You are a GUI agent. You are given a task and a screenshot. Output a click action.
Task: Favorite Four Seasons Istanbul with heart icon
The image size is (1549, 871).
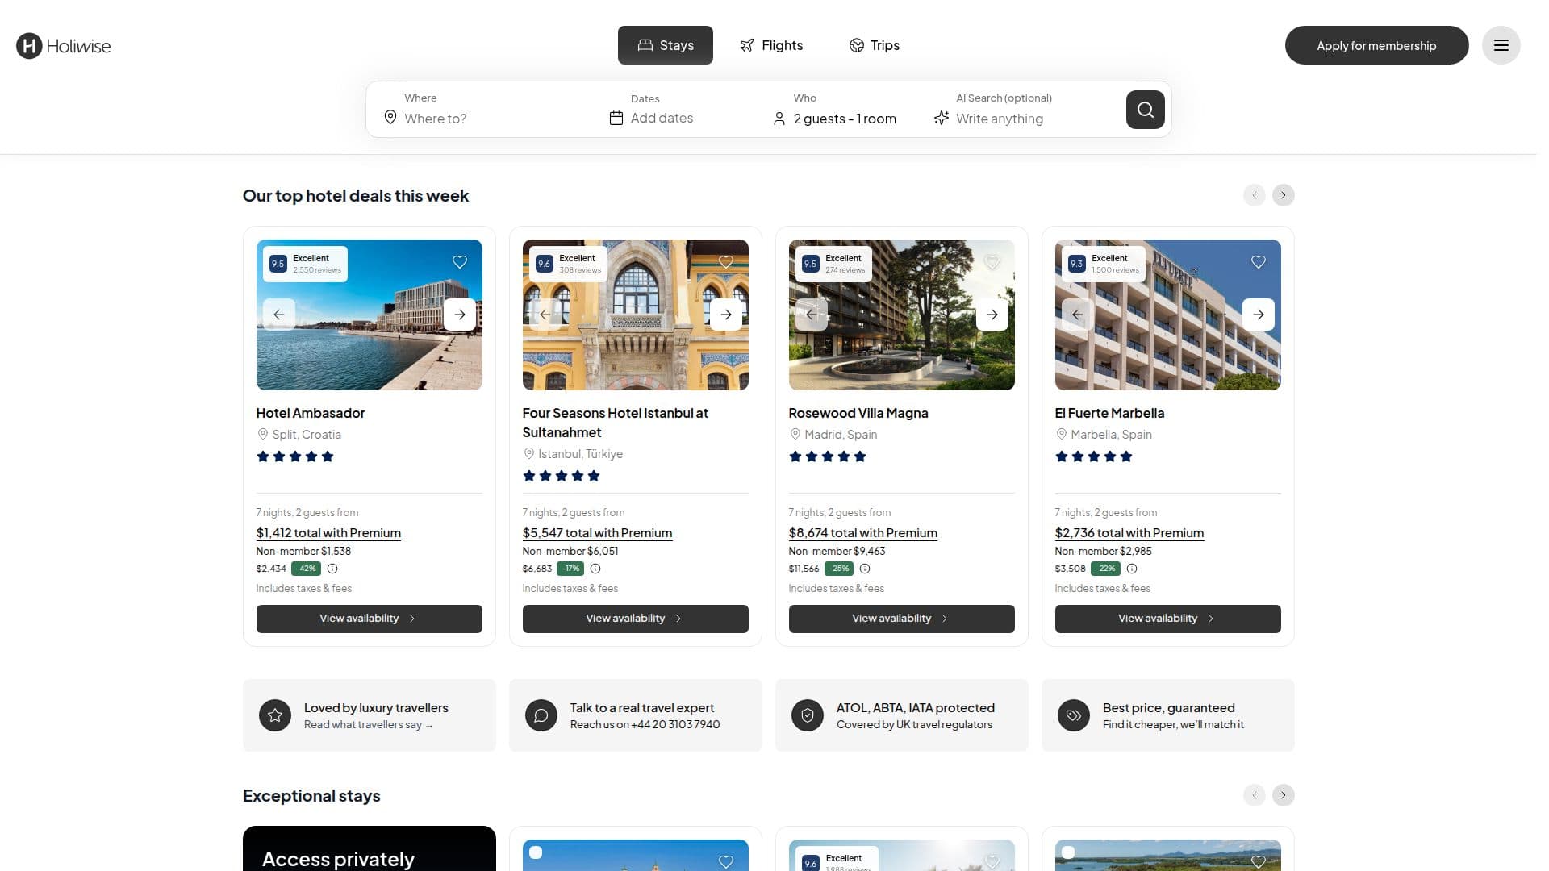click(x=726, y=262)
